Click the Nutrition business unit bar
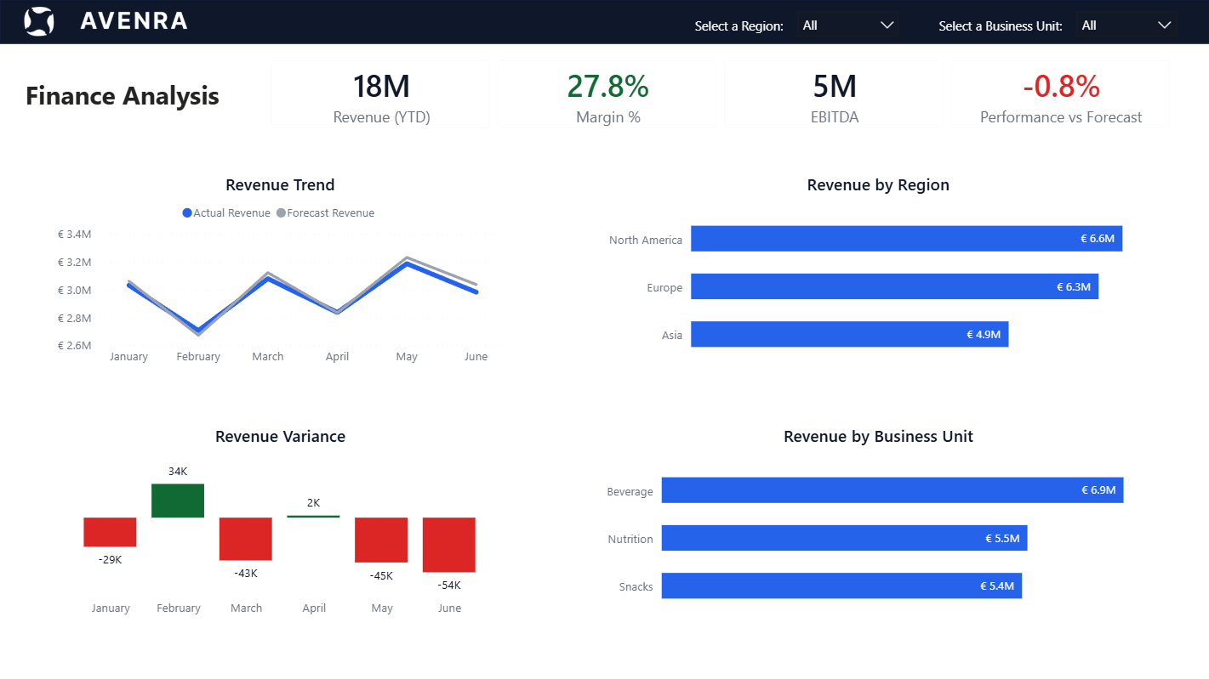 click(x=844, y=538)
